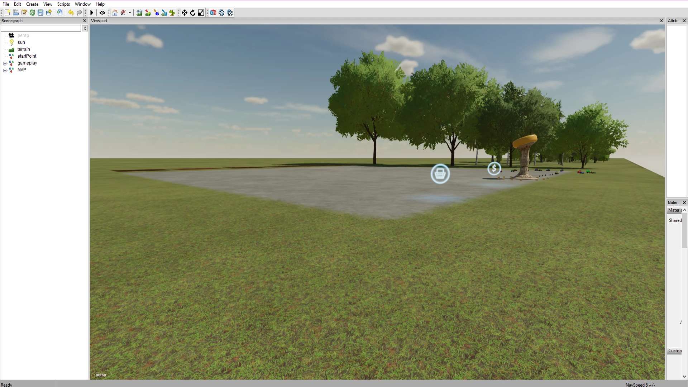Click the Material panel vertical scrollbar
688x387 pixels.
684,293
